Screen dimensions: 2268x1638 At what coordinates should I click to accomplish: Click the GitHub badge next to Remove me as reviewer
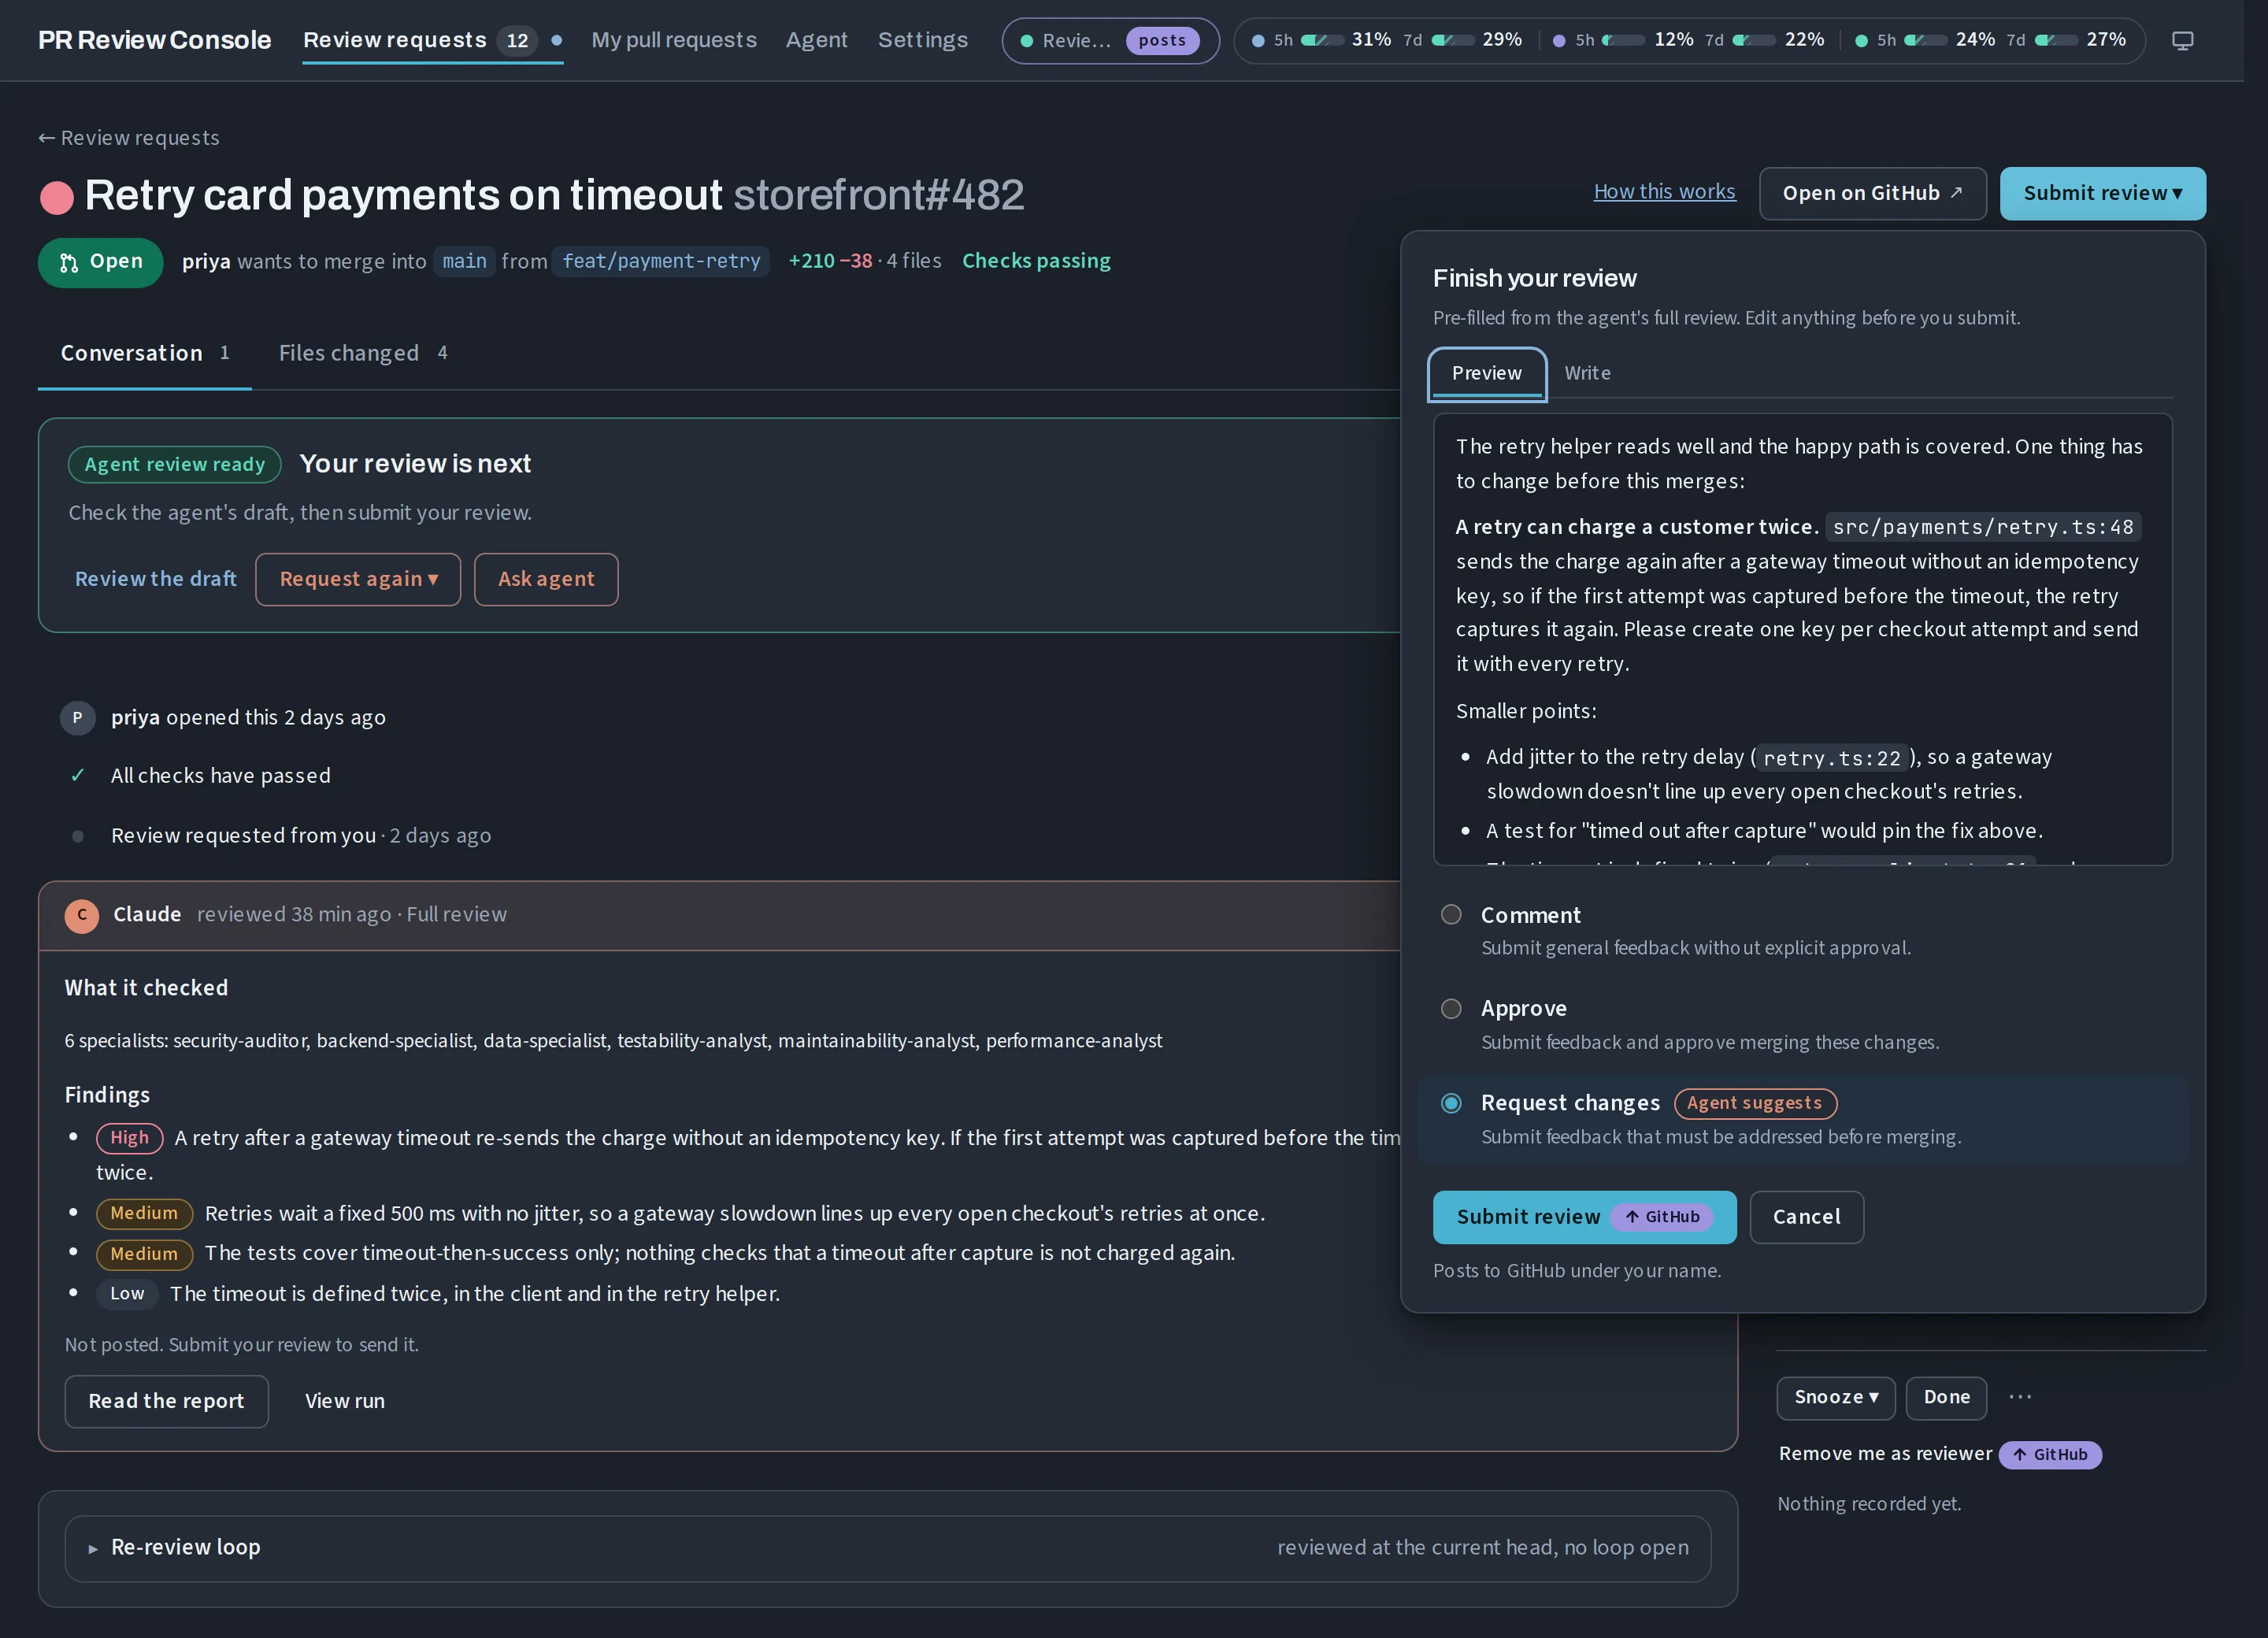(2050, 1455)
